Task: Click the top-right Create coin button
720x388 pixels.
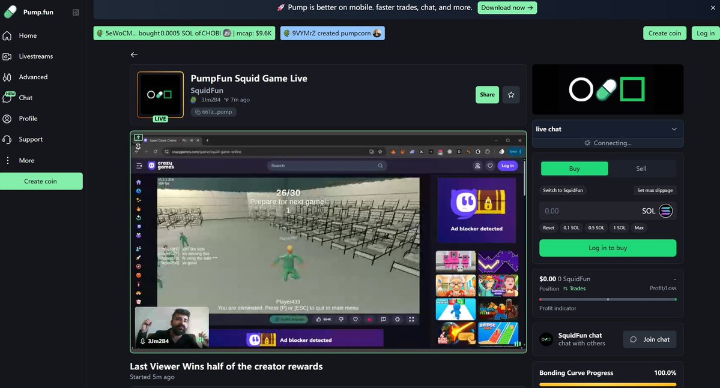Action: click(664, 33)
